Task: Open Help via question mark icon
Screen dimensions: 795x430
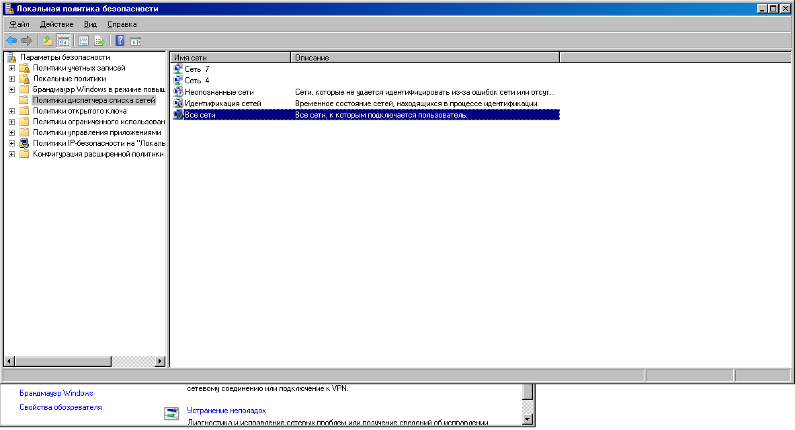Action: (120, 40)
